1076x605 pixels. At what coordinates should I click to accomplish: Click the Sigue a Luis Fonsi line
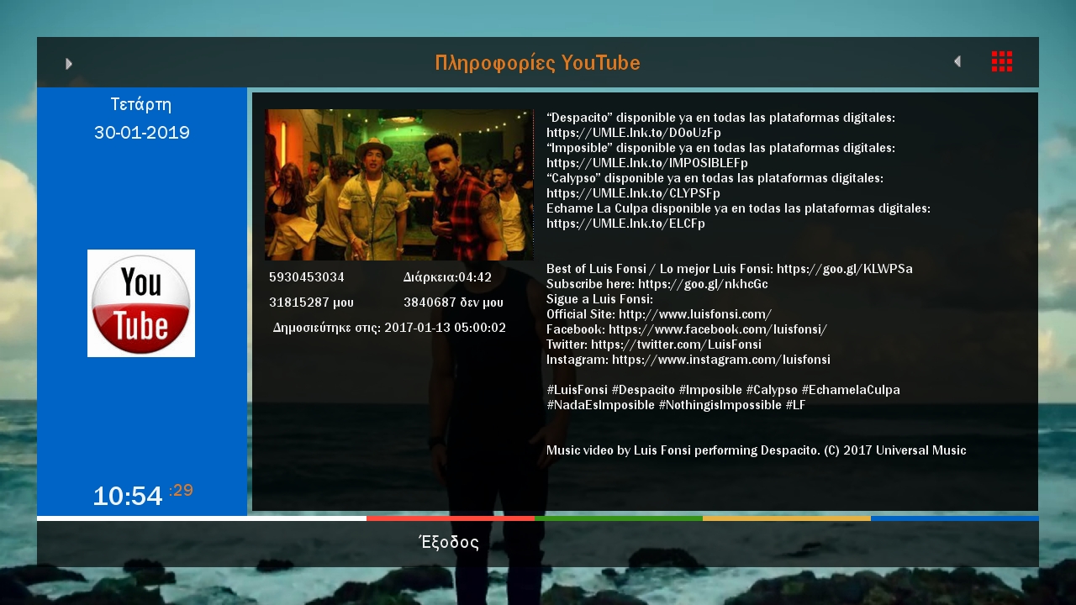click(x=599, y=299)
